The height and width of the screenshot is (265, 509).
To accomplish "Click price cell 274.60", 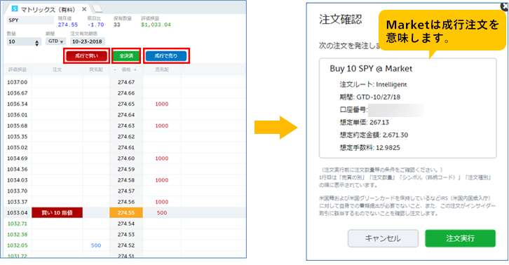I will click(126, 158).
